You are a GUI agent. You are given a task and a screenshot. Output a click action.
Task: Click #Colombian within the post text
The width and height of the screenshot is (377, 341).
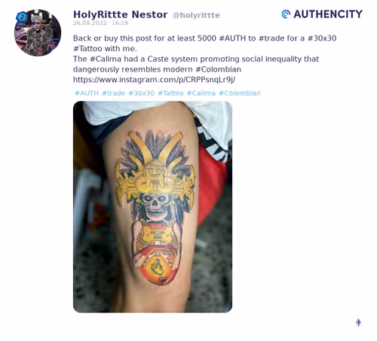(x=218, y=69)
